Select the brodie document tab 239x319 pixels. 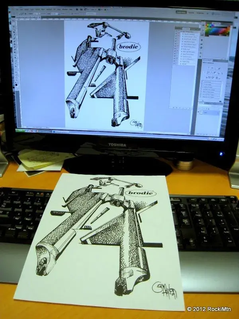pos(27,17)
